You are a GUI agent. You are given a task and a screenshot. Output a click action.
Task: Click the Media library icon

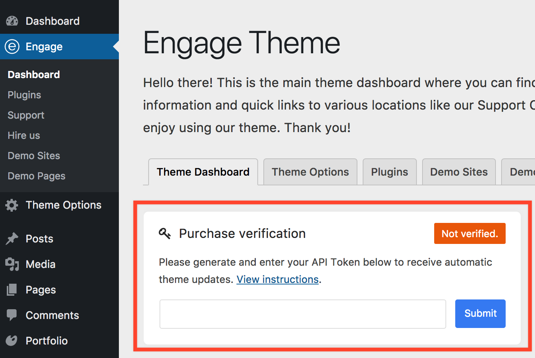12,264
